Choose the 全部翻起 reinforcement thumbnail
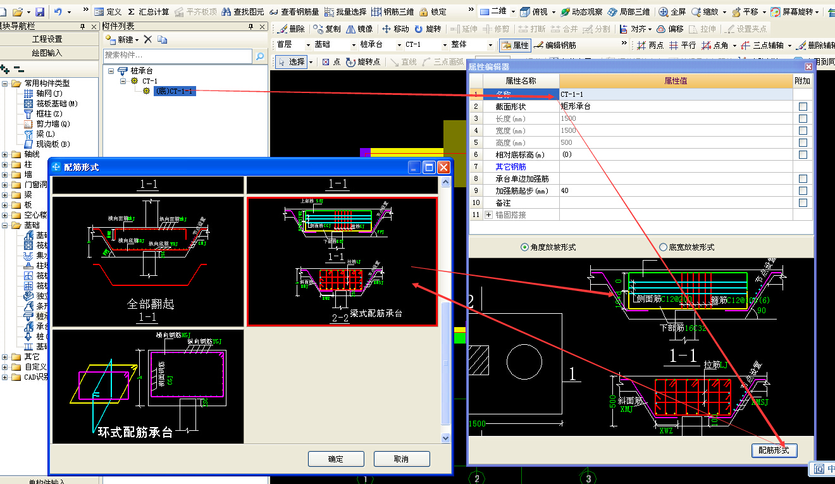The height and width of the screenshot is (484, 835). 148,261
